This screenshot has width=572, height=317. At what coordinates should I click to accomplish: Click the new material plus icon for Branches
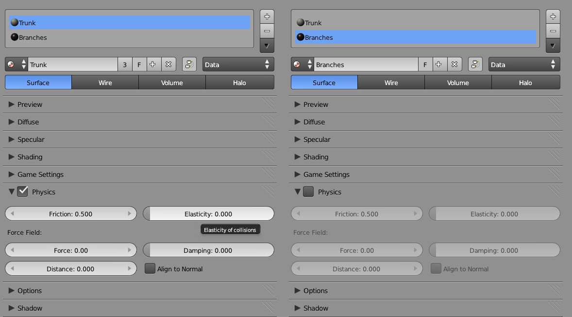439,64
